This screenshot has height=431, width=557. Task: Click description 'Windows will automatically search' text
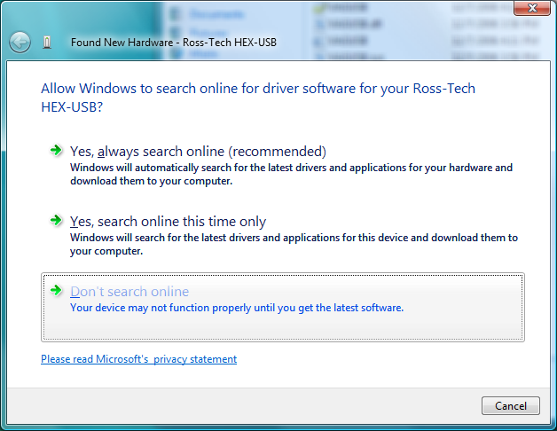(291, 174)
